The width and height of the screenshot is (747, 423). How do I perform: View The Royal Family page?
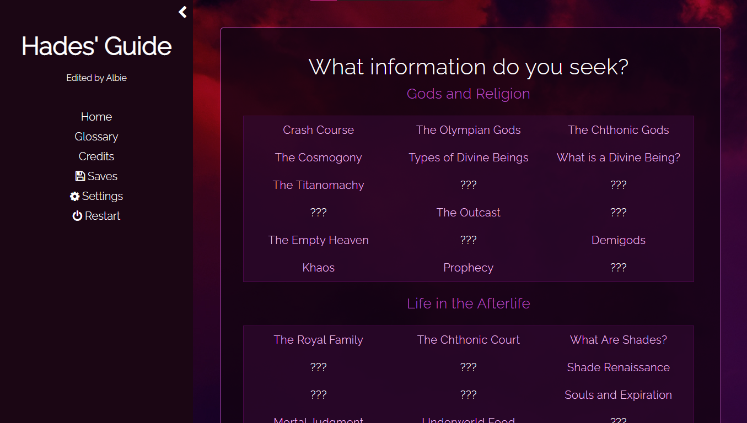(318, 340)
